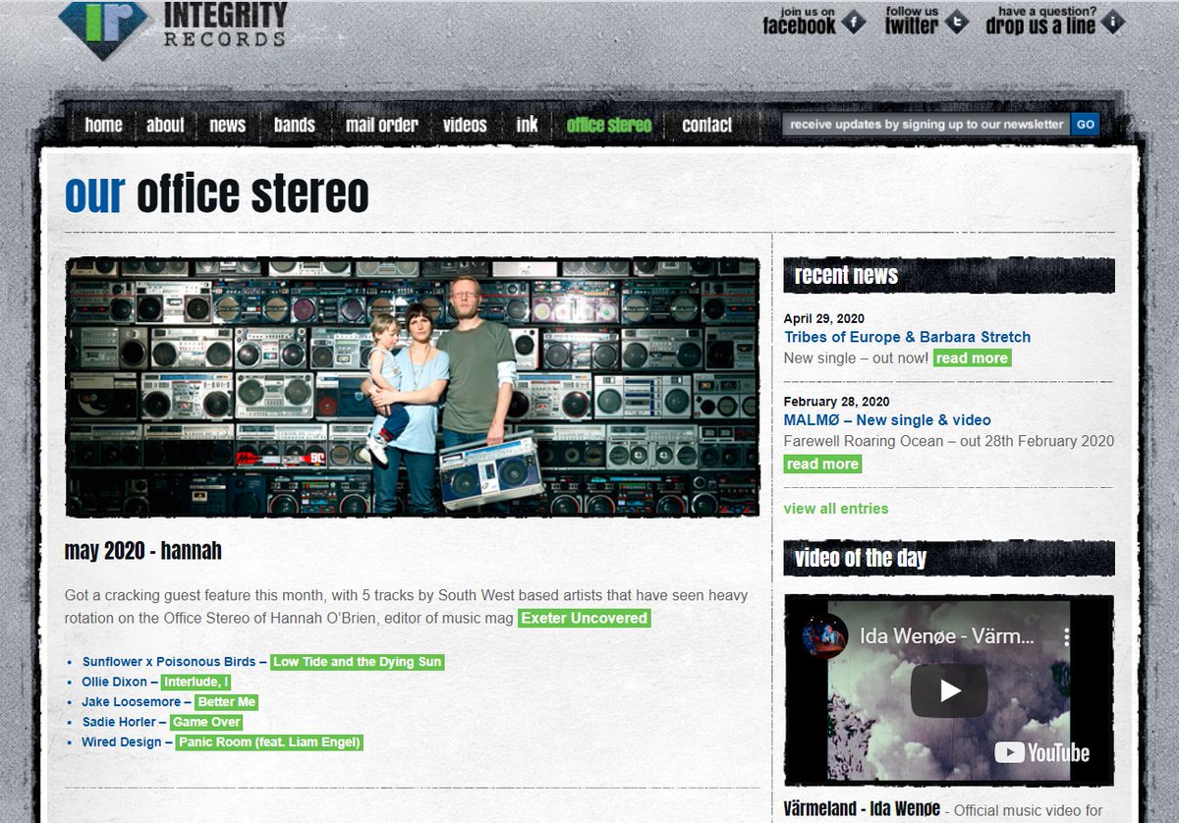Click the Ida Wenøe video title

coord(946,636)
